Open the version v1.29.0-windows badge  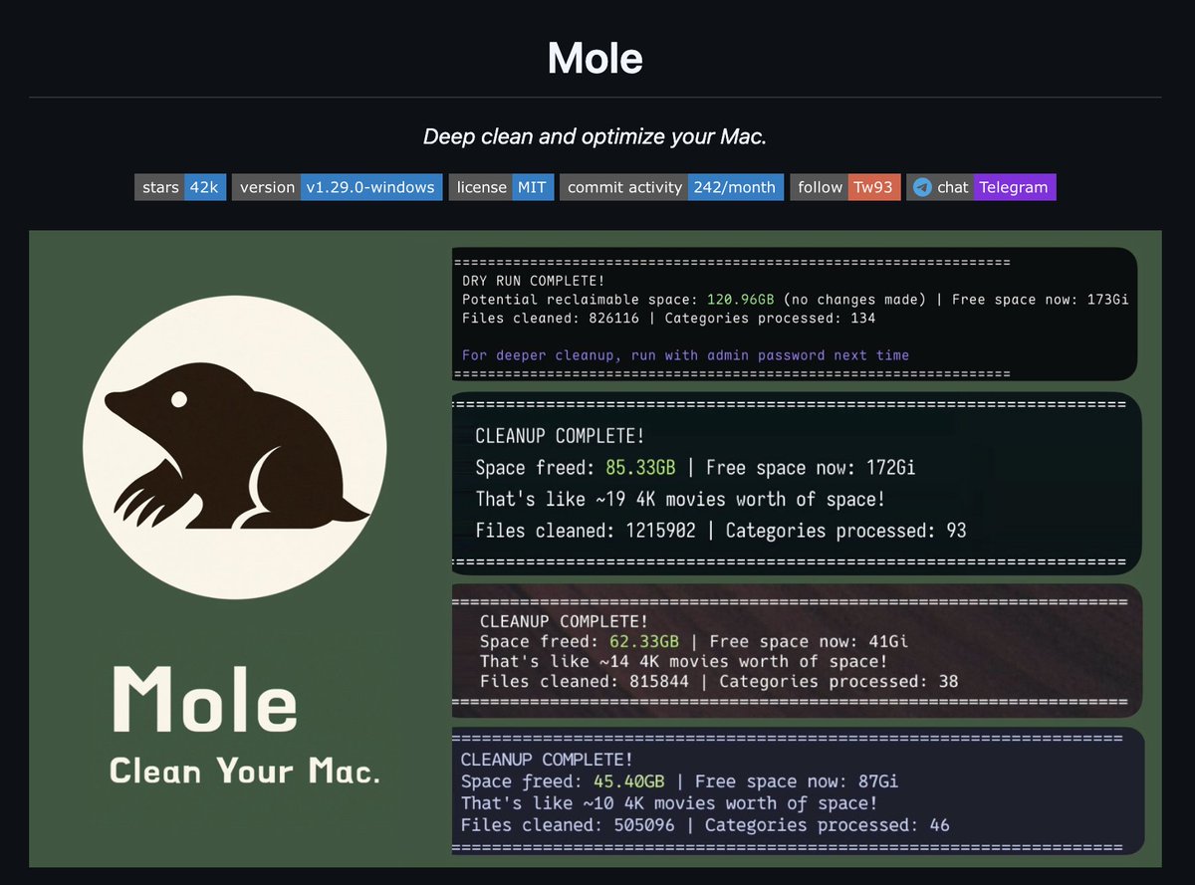[337, 187]
